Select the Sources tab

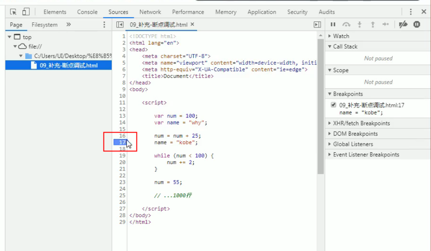pos(118,12)
